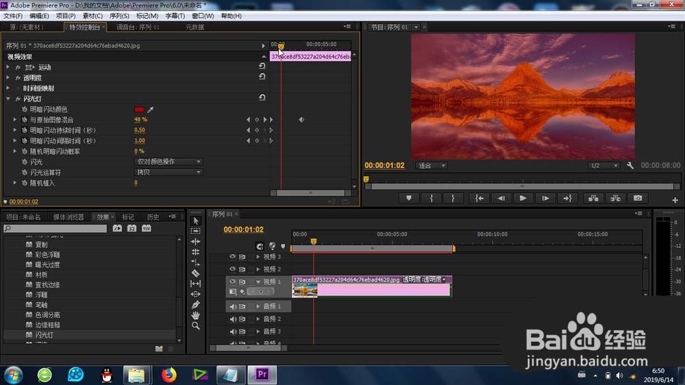
Task: Click the Lift button
Action: (593, 199)
